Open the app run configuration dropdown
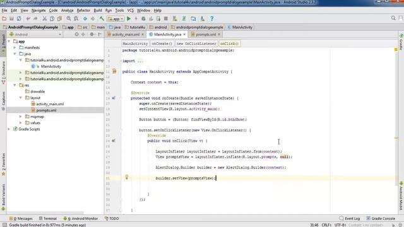404x227 pixels. click(116, 19)
